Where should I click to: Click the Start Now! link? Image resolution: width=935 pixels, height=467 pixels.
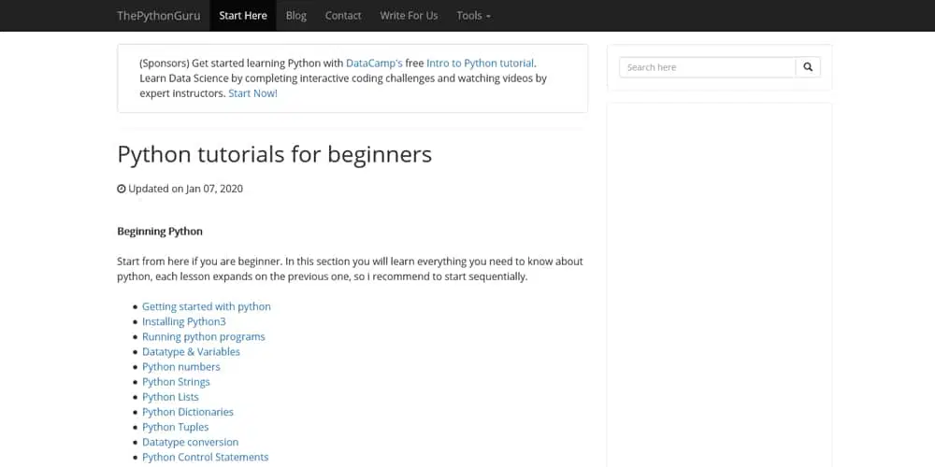pyautogui.click(x=252, y=93)
